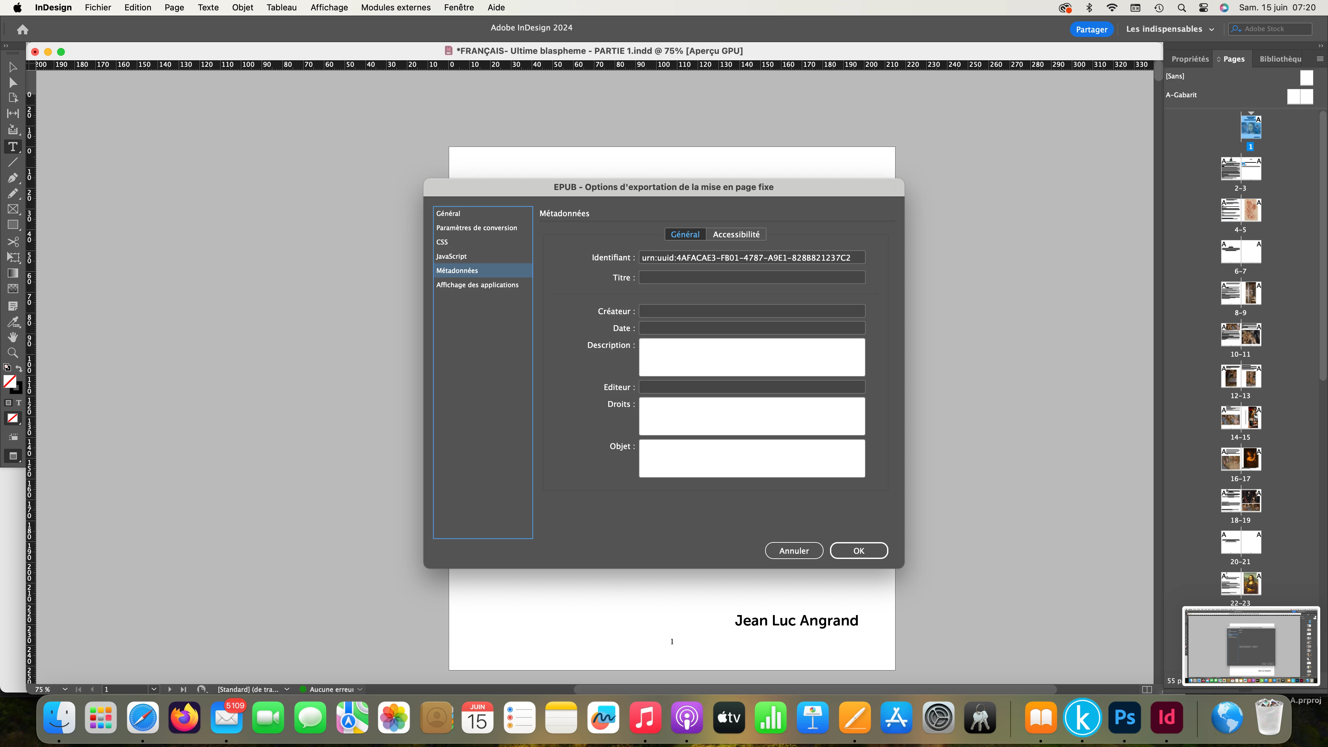Open the 75 % zoom level dropdown
Screen dimensions: 1328x747
(x=65, y=689)
